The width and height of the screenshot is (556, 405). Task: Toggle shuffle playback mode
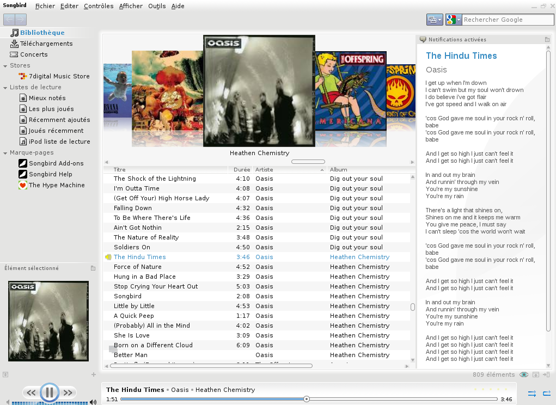[532, 393]
